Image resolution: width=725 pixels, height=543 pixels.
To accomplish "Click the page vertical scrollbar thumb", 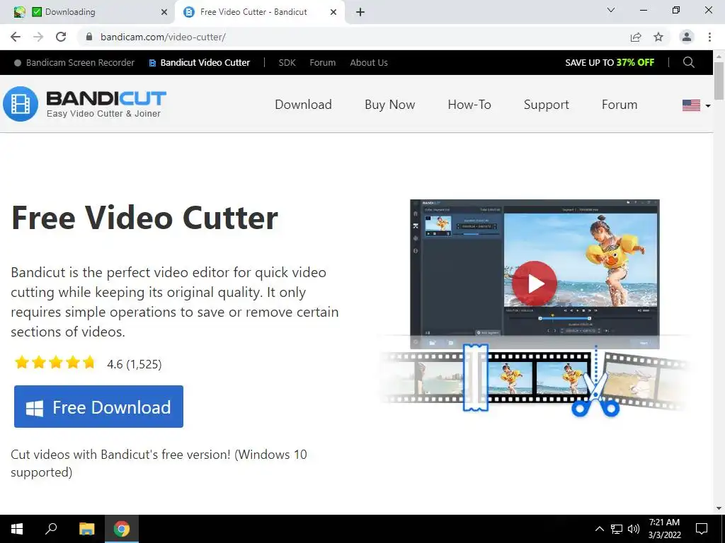I will click(x=719, y=81).
